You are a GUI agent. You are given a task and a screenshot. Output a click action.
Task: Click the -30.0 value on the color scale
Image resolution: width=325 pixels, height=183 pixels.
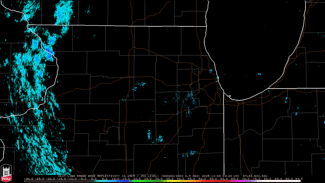click(28, 179)
